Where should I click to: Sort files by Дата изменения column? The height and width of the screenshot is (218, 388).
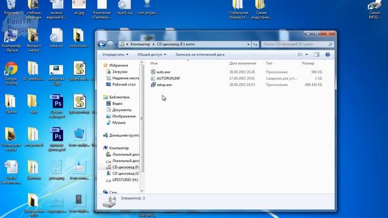[x=242, y=63]
